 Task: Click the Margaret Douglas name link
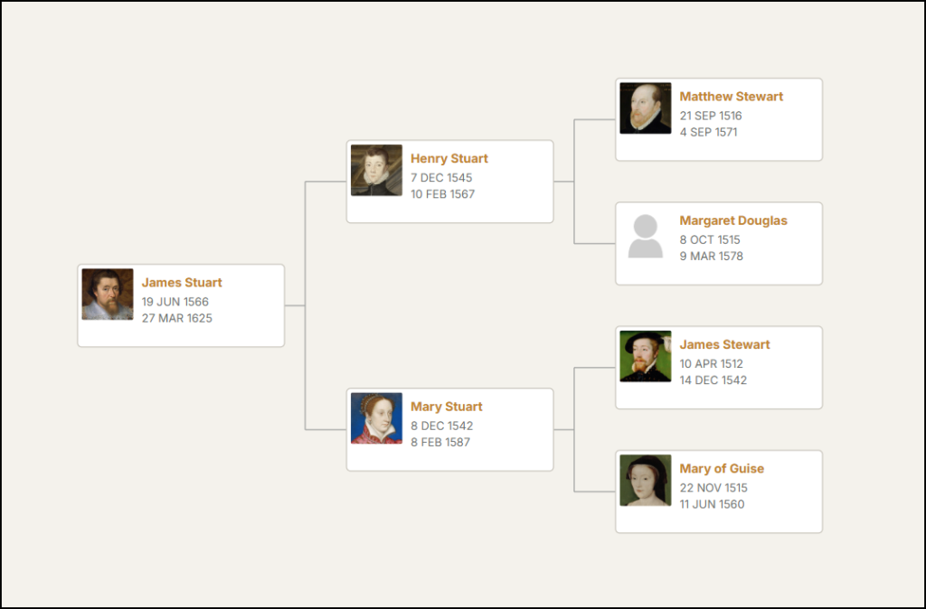point(733,220)
